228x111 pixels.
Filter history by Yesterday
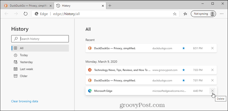point(26,62)
